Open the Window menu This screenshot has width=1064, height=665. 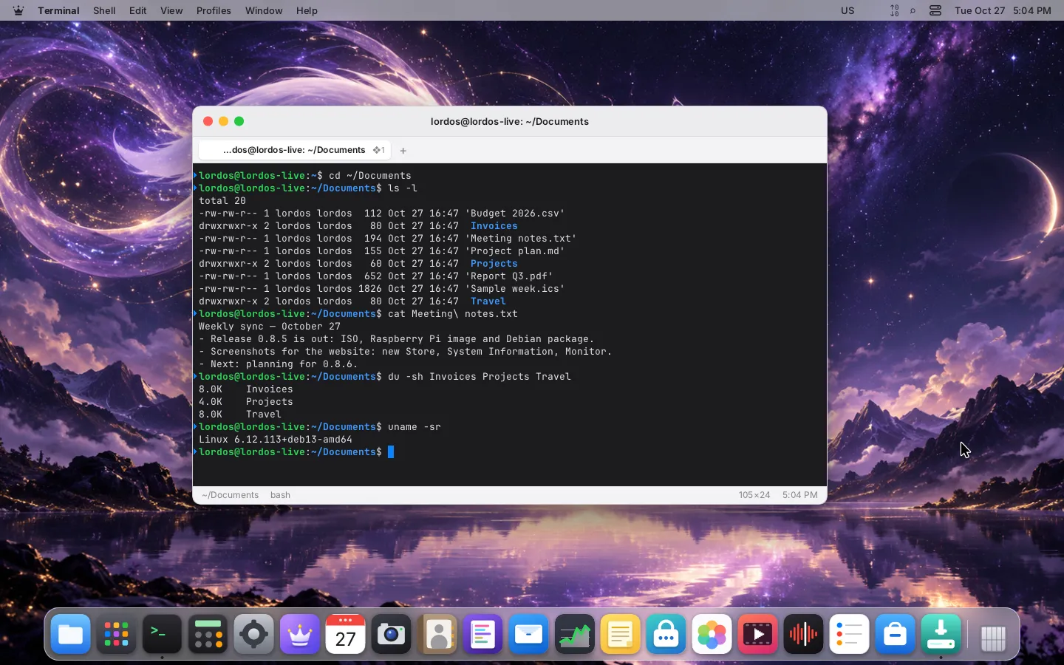pyautogui.click(x=264, y=10)
